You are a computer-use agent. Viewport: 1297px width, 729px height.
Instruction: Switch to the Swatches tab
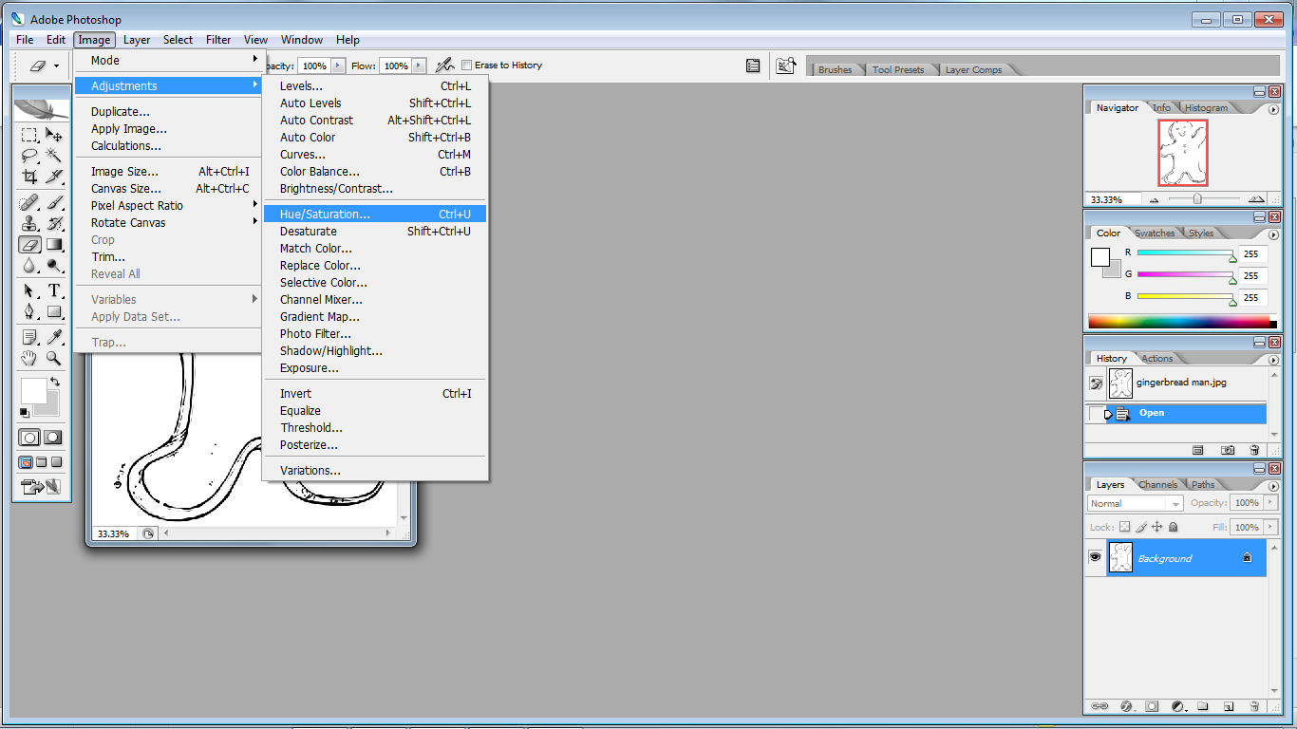[x=1155, y=233]
